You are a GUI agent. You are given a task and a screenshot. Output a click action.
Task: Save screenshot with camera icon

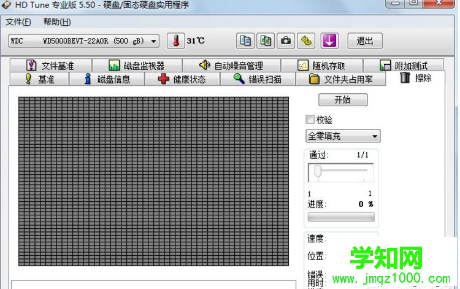click(x=286, y=40)
